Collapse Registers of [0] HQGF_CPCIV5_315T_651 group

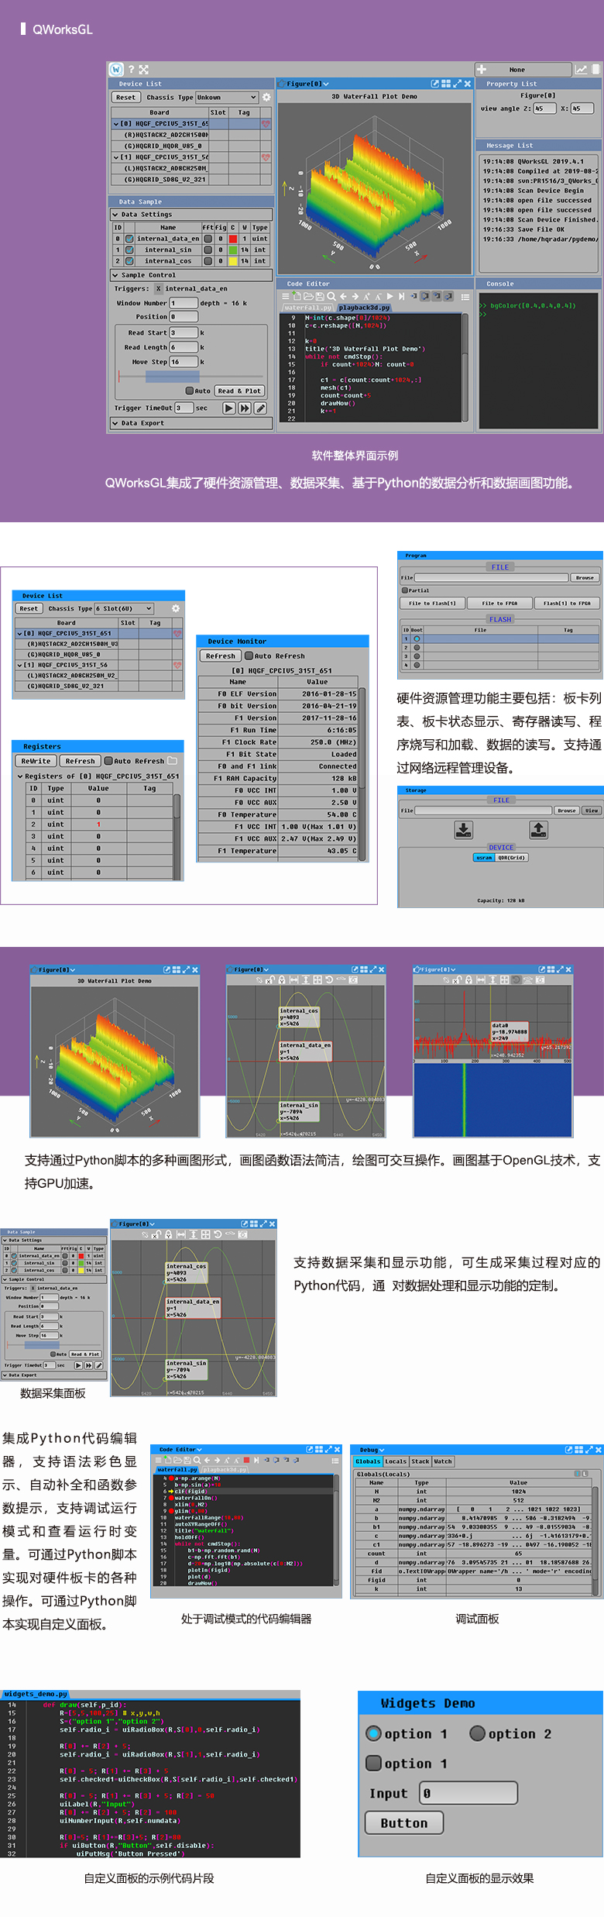20,776
